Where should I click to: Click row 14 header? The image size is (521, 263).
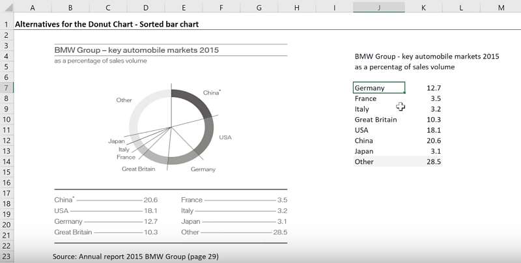tap(6, 161)
